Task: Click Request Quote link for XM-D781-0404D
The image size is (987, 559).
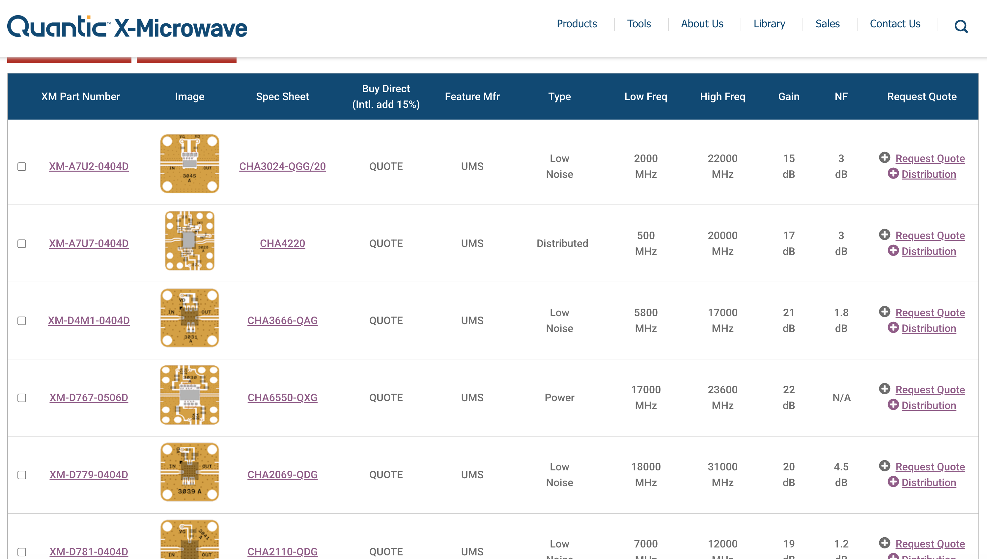Action: [930, 544]
